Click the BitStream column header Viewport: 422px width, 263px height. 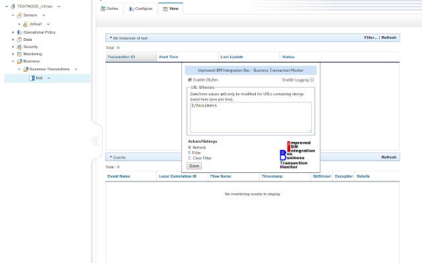(x=322, y=176)
